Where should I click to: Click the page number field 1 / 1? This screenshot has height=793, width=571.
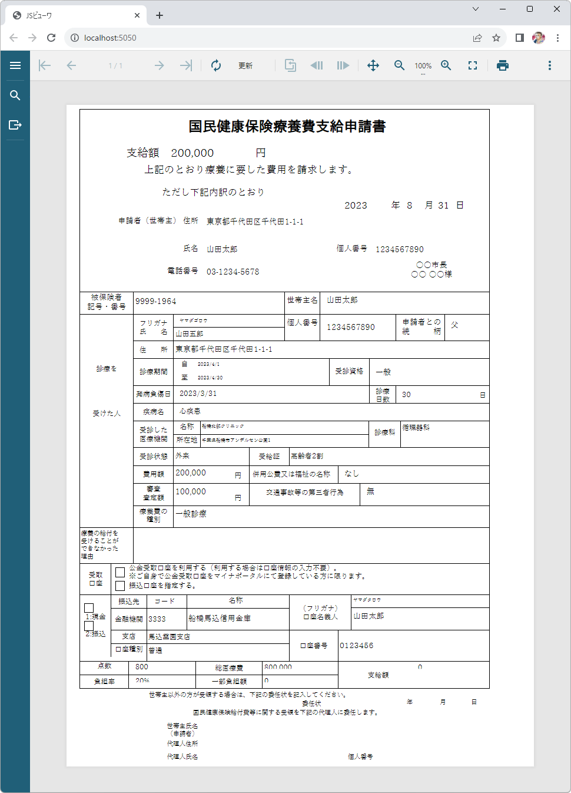pos(115,66)
